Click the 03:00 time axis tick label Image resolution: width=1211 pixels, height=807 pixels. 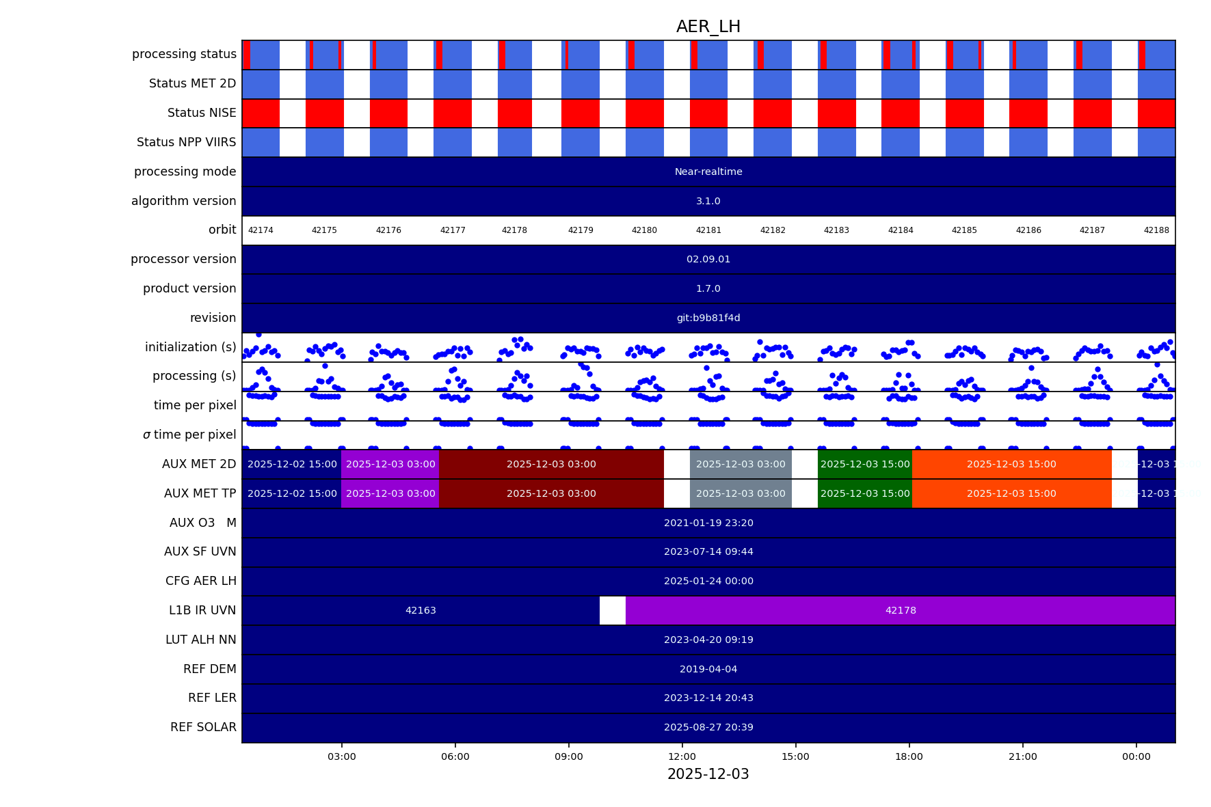(341, 756)
